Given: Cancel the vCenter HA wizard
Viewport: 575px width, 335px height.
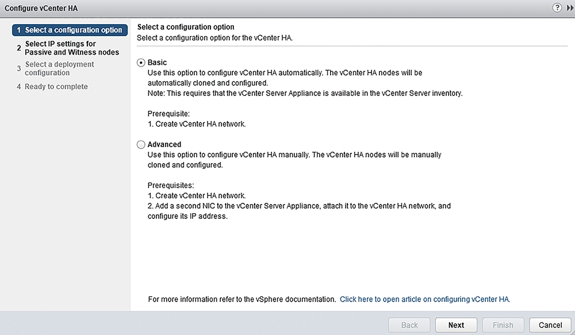Looking at the screenshot, I should 550,325.
